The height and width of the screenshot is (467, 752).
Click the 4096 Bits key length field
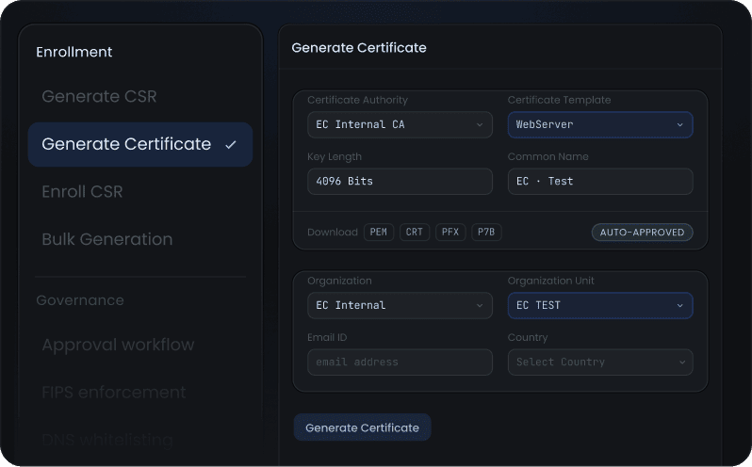point(400,181)
